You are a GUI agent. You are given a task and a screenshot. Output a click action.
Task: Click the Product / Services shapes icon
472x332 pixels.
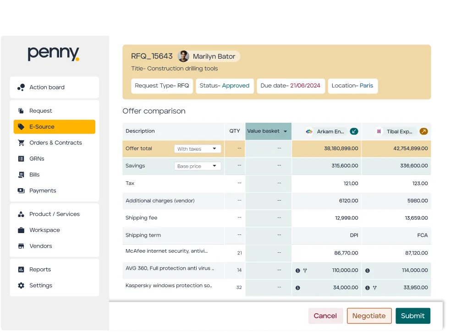pos(21,214)
